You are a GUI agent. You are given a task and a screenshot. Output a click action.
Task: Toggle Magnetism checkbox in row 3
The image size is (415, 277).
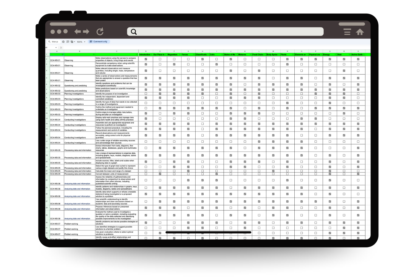pos(174,64)
